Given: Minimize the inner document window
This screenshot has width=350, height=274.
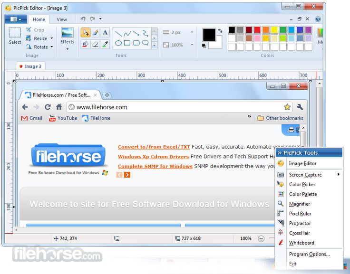Looking at the screenshot, I should click(291, 19).
